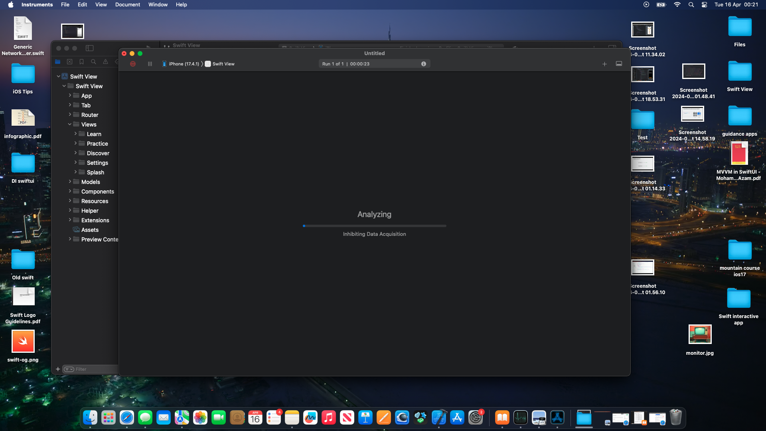
Task: Expand the Models folder
Action: [x=70, y=182]
